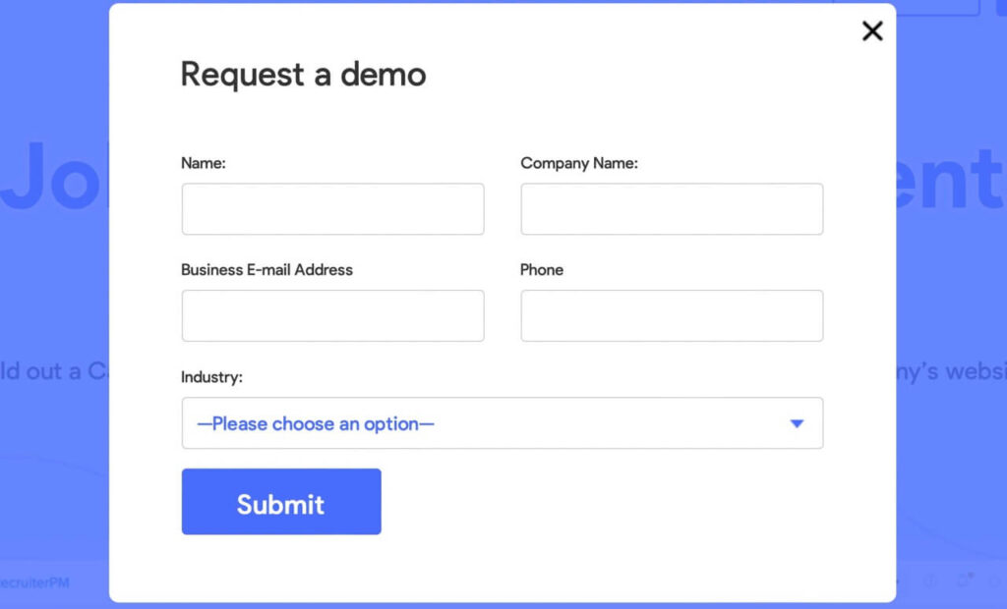This screenshot has width=1007, height=609.
Task: Select the Phone input field
Action: point(672,315)
